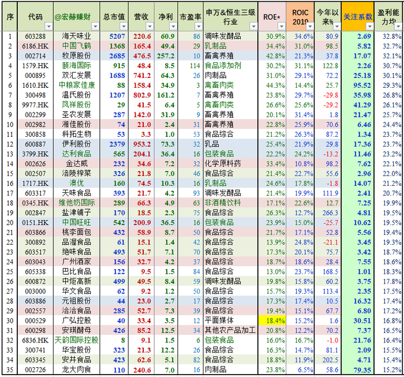Viewport: 404px width, 377px height.
Task: Select the yellow-highlighted ROE cell 18.4%
Action: coord(272,320)
